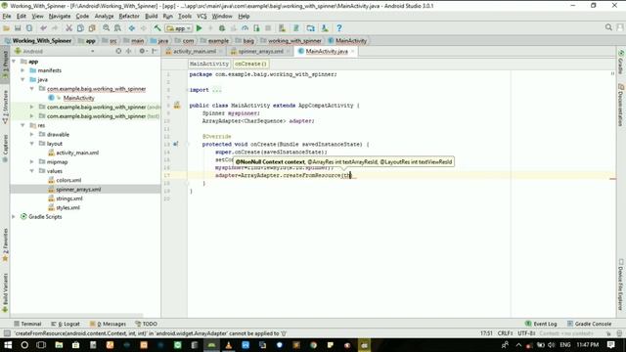Click the Find magnifier icon
This screenshot has width=626, height=352.
coord(106,28)
